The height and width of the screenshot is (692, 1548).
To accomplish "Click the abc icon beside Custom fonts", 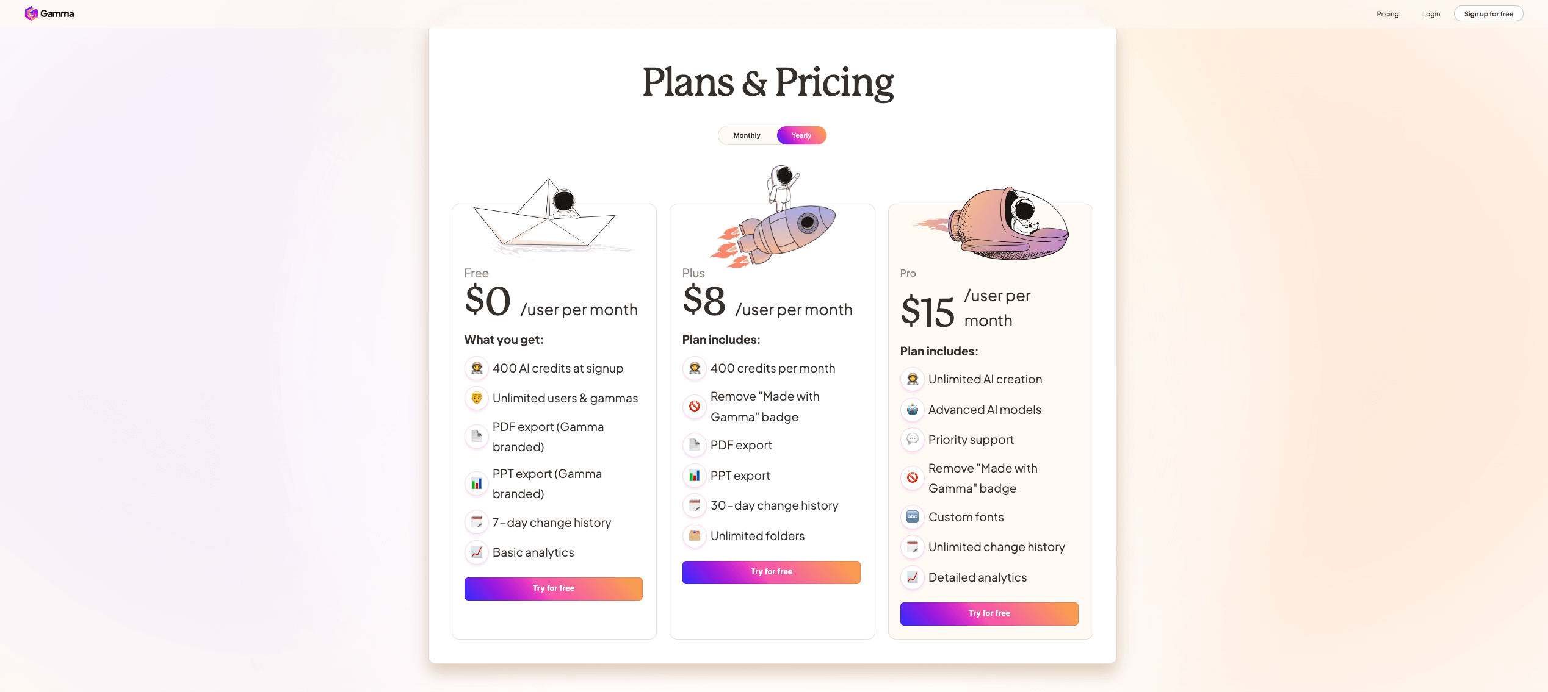I will 913,517.
